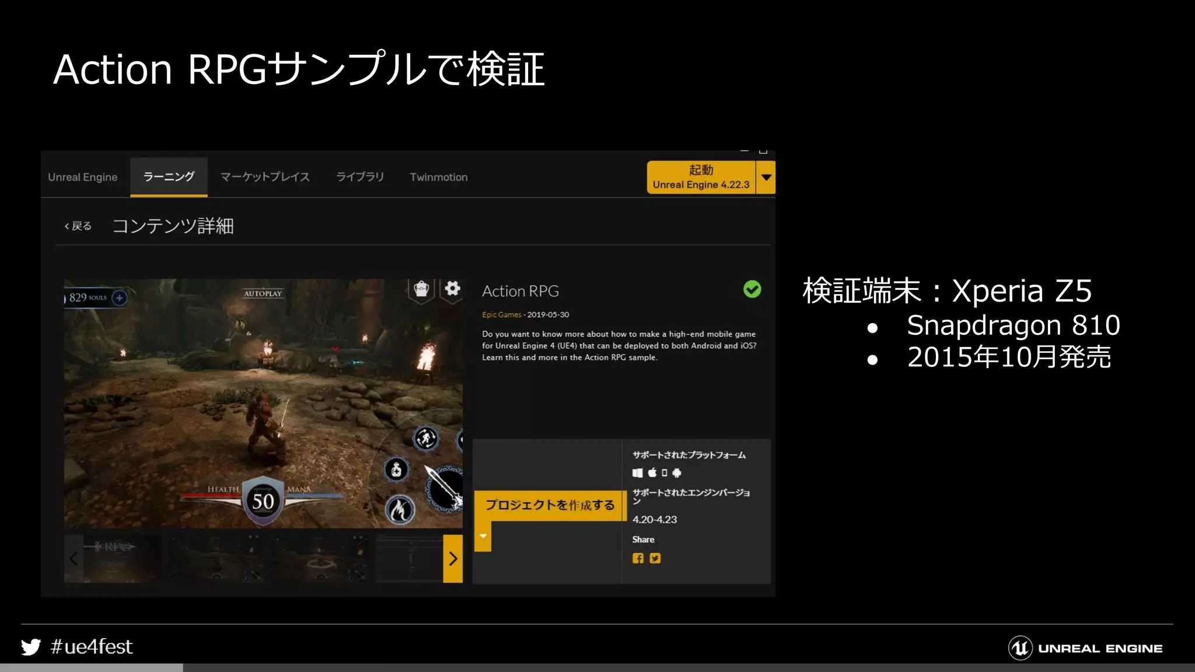Launch Unreal Engine 4.22.3 with 起動 button
This screenshot has width=1195, height=672.
[x=701, y=177]
